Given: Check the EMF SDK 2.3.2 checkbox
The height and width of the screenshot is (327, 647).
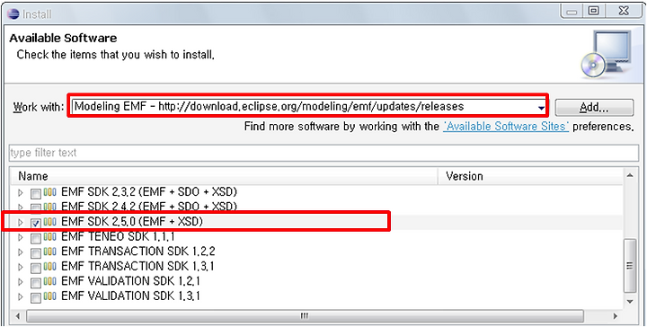Looking at the screenshot, I should coord(36,193).
